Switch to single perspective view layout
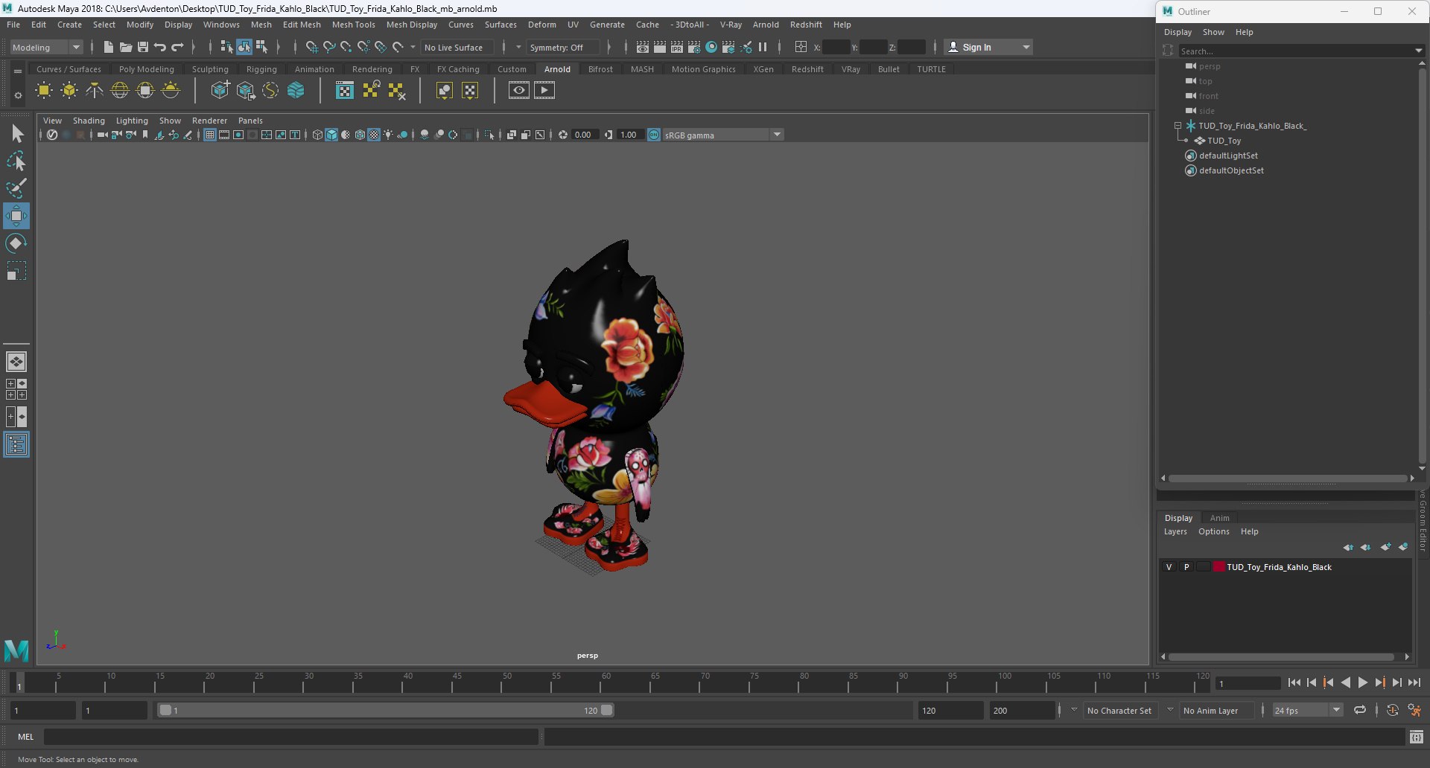This screenshot has width=1430, height=768. click(16, 362)
